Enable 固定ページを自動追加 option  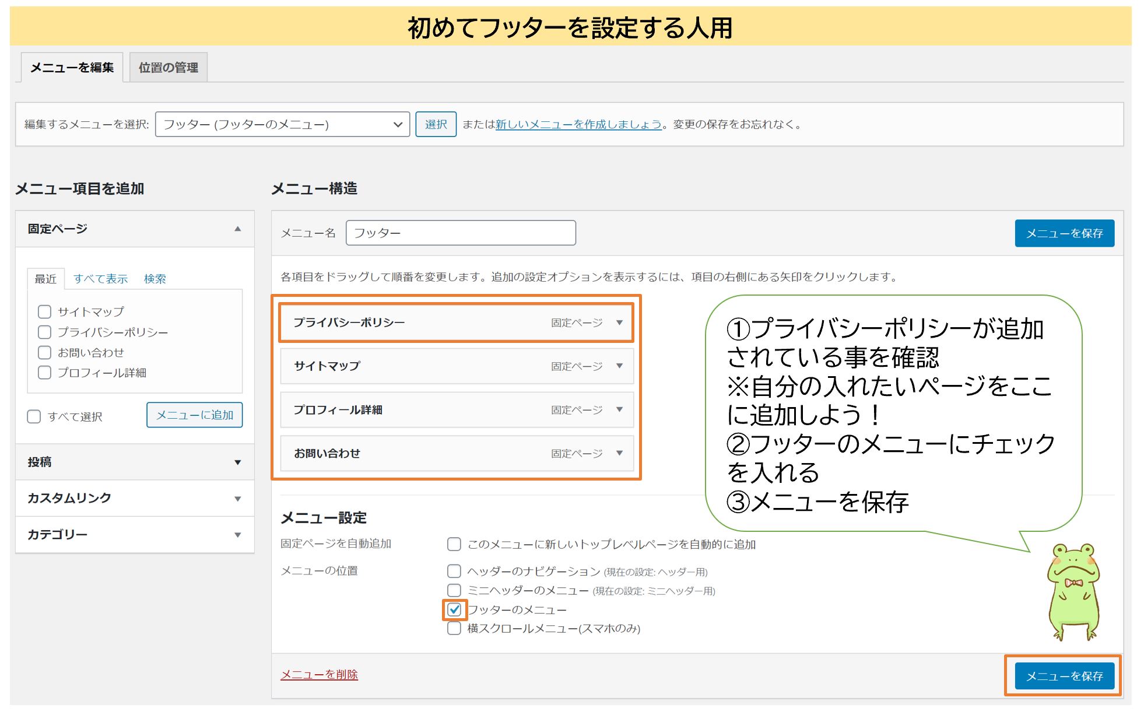[454, 544]
